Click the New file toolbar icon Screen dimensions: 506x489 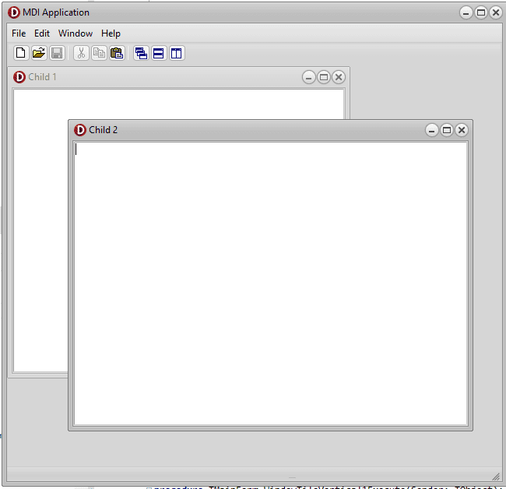(21, 53)
